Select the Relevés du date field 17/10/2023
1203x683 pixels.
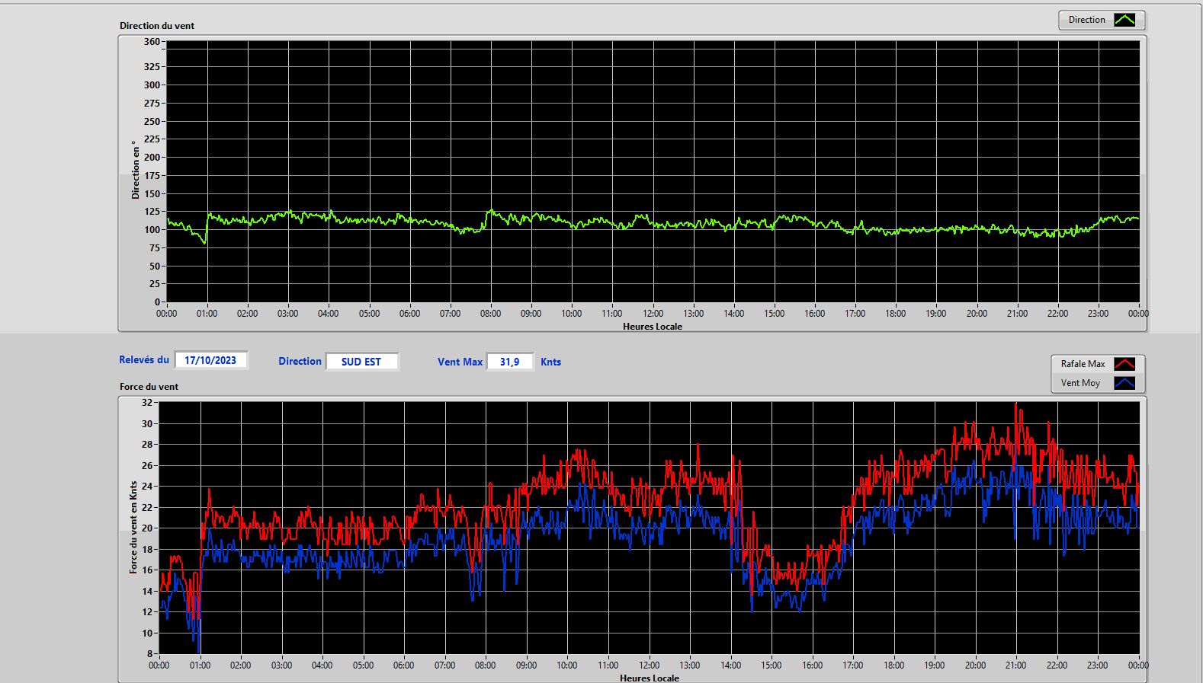point(210,360)
